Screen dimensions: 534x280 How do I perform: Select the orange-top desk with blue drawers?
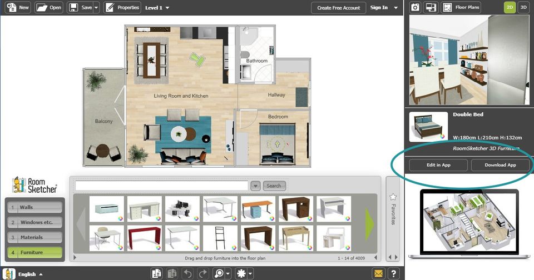pos(258,208)
